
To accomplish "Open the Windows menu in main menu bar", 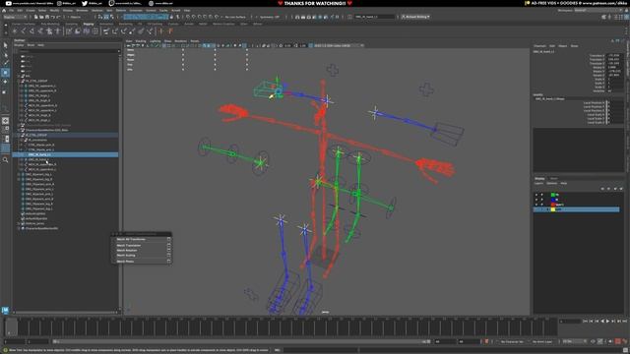I will click(x=82, y=11).
